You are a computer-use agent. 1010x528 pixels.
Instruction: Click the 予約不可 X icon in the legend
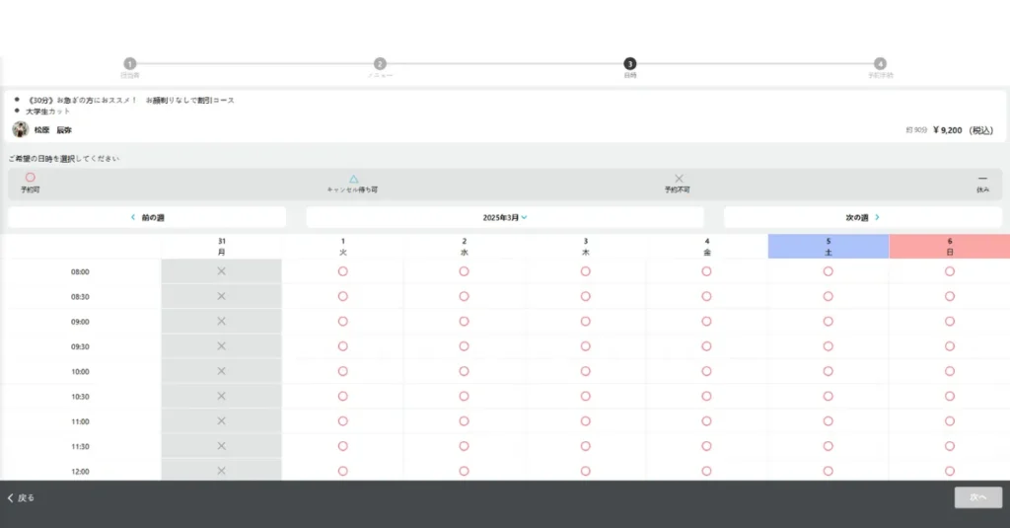[679, 179]
